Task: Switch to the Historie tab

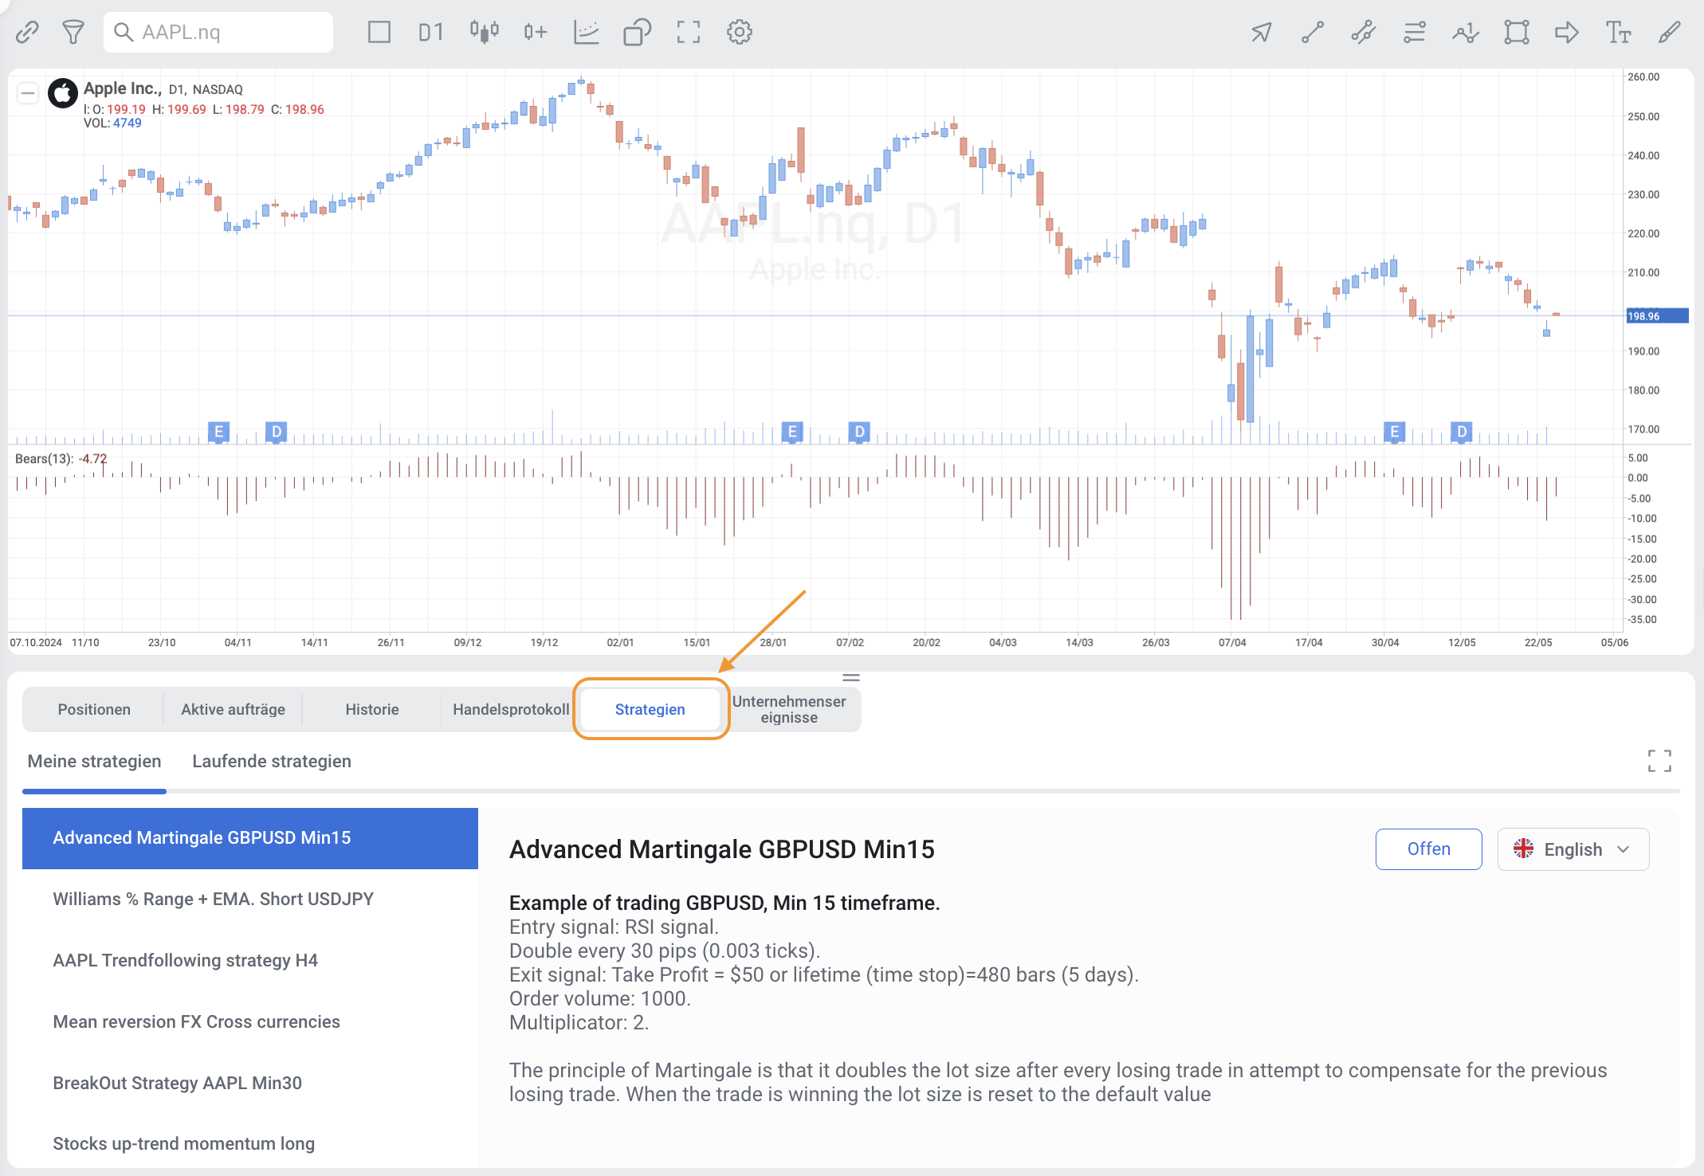Action: pyautogui.click(x=371, y=709)
